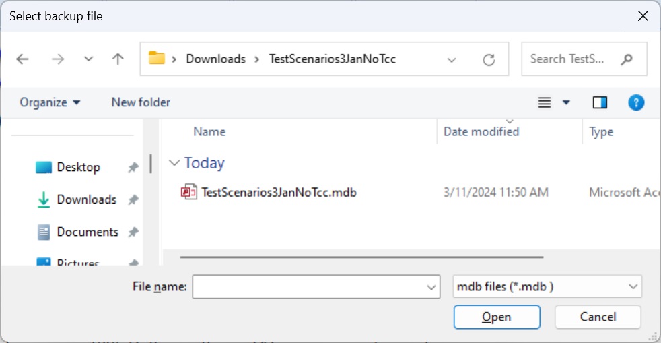Cancel the backup file dialog
The image size is (661, 343).
pos(598,317)
